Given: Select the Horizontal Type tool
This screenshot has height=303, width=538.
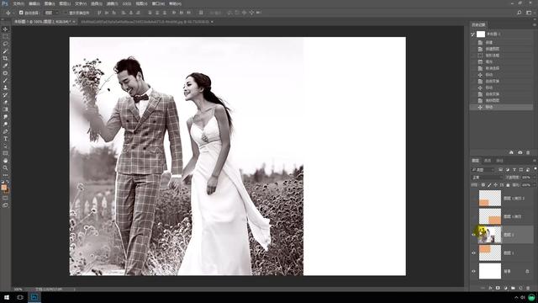Looking at the screenshot, I should click(5, 138).
